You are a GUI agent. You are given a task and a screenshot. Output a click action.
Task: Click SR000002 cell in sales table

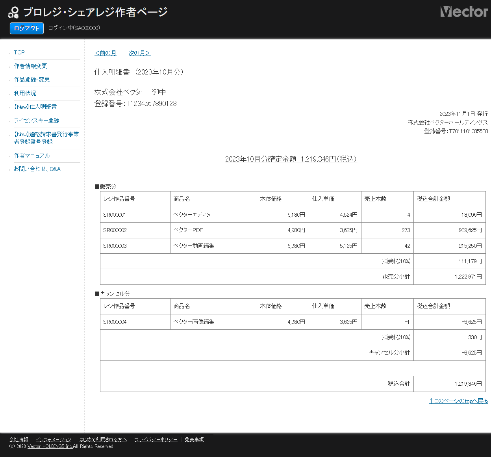click(x=135, y=230)
